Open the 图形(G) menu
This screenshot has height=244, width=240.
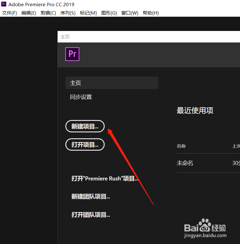[x=109, y=13]
